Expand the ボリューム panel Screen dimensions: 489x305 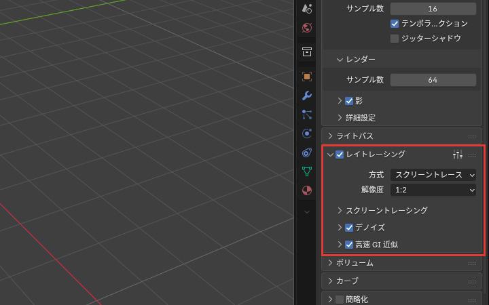[x=330, y=263]
